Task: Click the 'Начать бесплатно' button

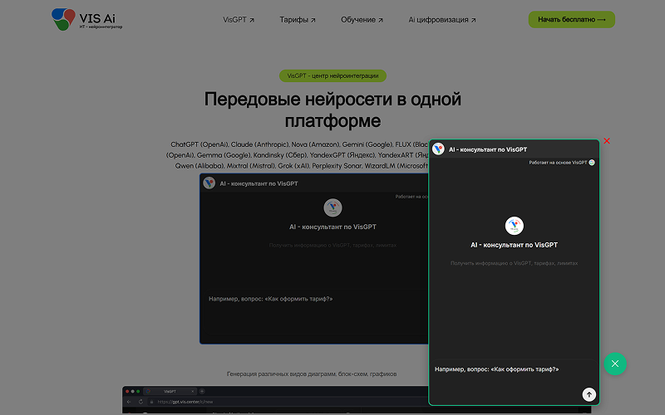Action: 571,19
